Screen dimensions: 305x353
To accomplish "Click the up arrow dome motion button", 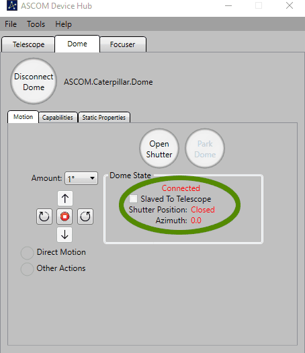I will (65, 198).
